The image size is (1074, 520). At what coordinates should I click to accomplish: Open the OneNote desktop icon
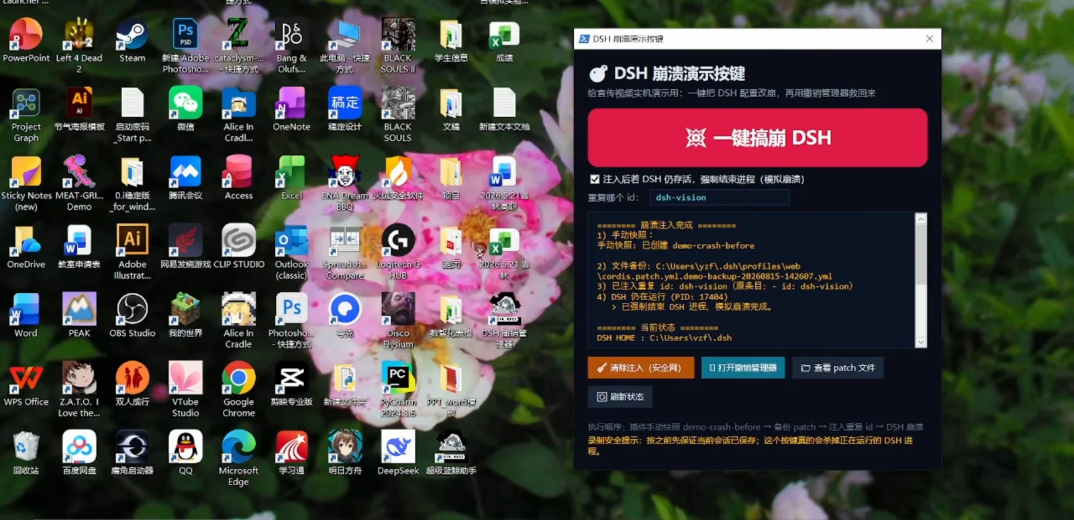coord(291,109)
